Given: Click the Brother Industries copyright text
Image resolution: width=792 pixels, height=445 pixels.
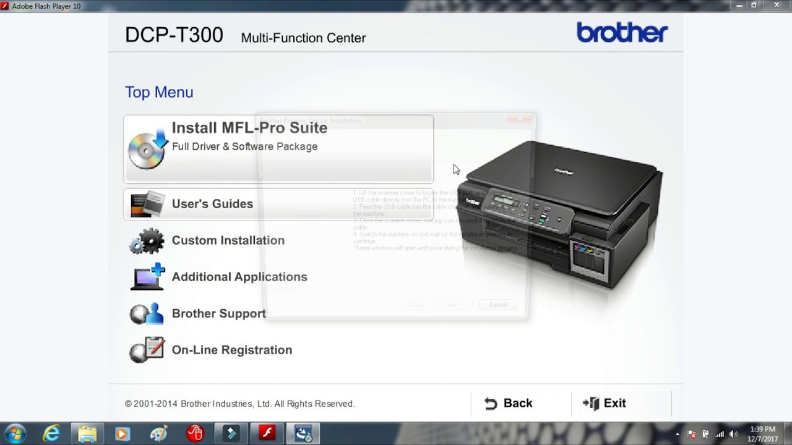Looking at the screenshot, I should click(x=239, y=404).
